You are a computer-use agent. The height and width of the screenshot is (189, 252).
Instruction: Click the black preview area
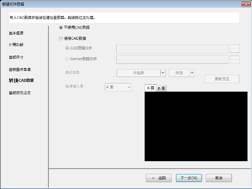196,126
